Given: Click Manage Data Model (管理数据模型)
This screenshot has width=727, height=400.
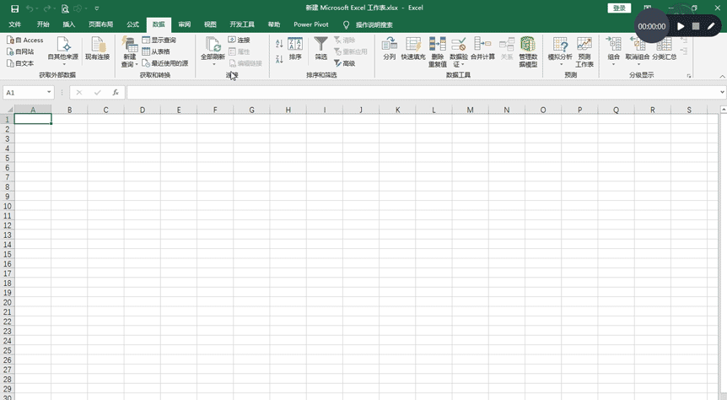Looking at the screenshot, I should point(528,51).
